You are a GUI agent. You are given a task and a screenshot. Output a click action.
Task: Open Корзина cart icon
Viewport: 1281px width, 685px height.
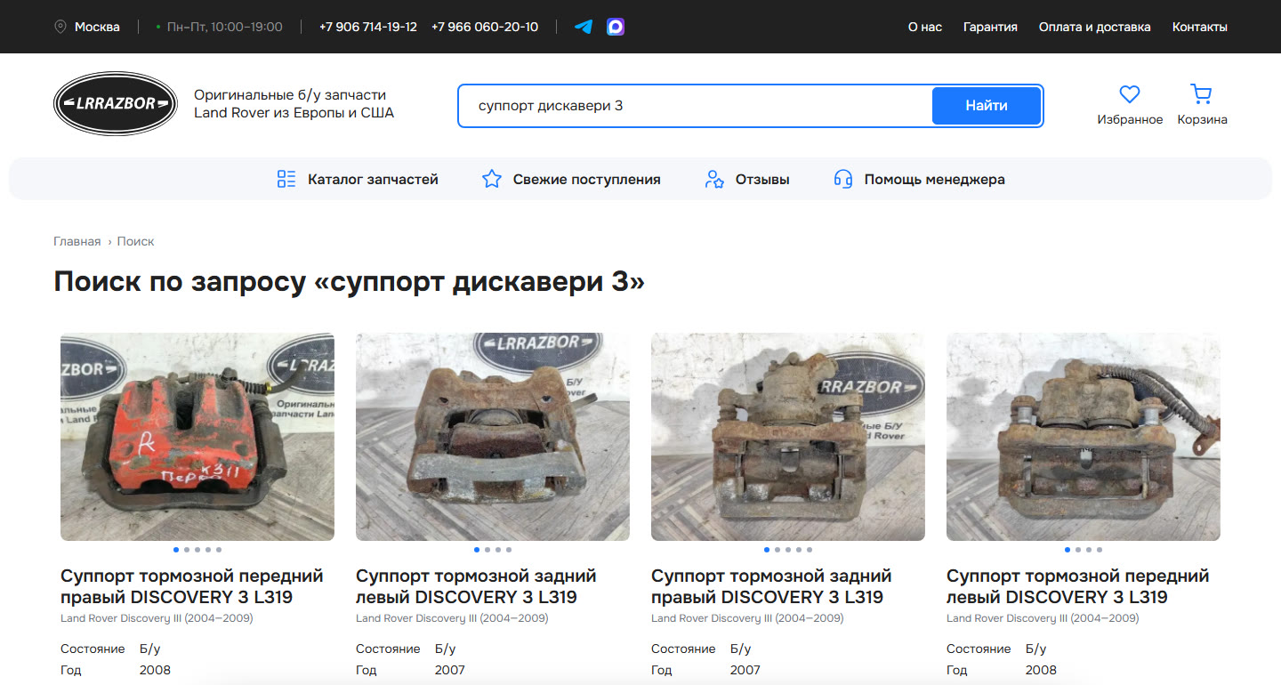pyautogui.click(x=1202, y=94)
